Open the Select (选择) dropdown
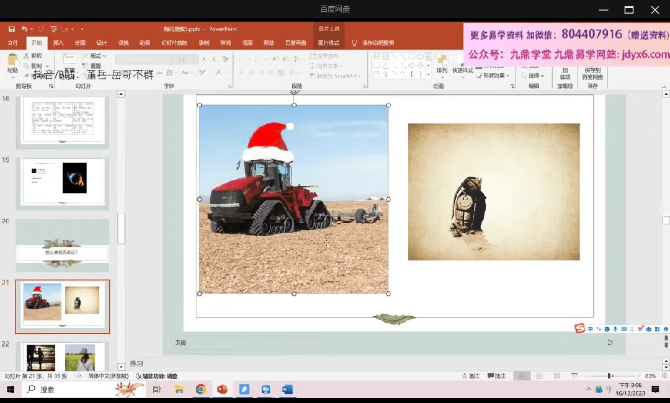The image size is (670, 403). [x=534, y=76]
